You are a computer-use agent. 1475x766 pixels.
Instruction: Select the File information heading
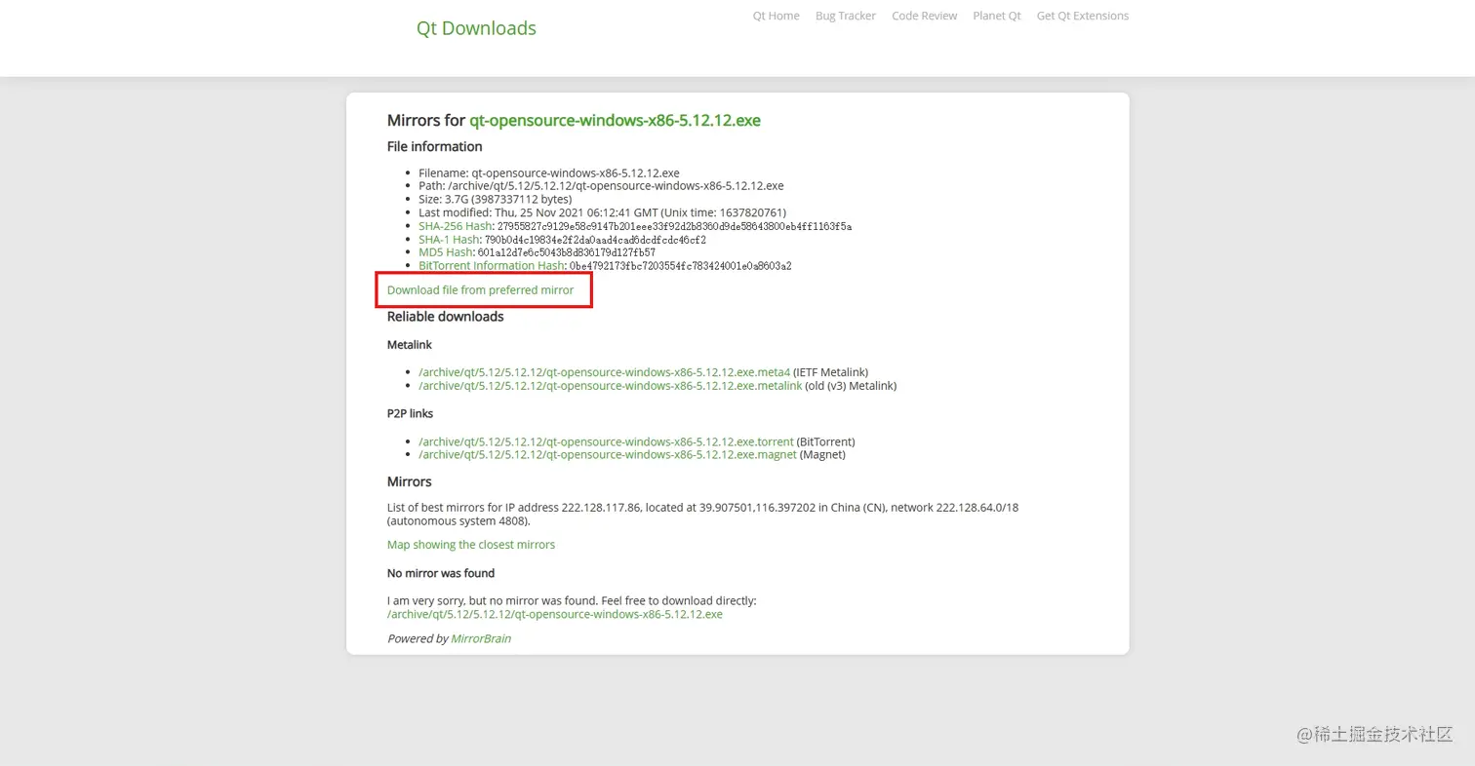[434, 147]
